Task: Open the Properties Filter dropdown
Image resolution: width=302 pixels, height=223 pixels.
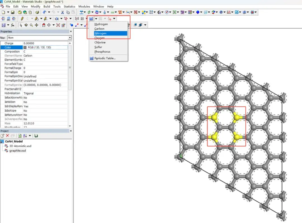Action: [x=70, y=37]
